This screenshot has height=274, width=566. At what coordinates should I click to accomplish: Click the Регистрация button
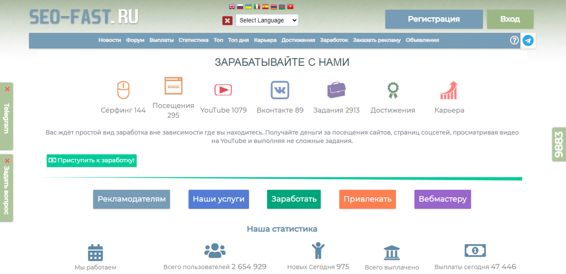tap(434, 19)
